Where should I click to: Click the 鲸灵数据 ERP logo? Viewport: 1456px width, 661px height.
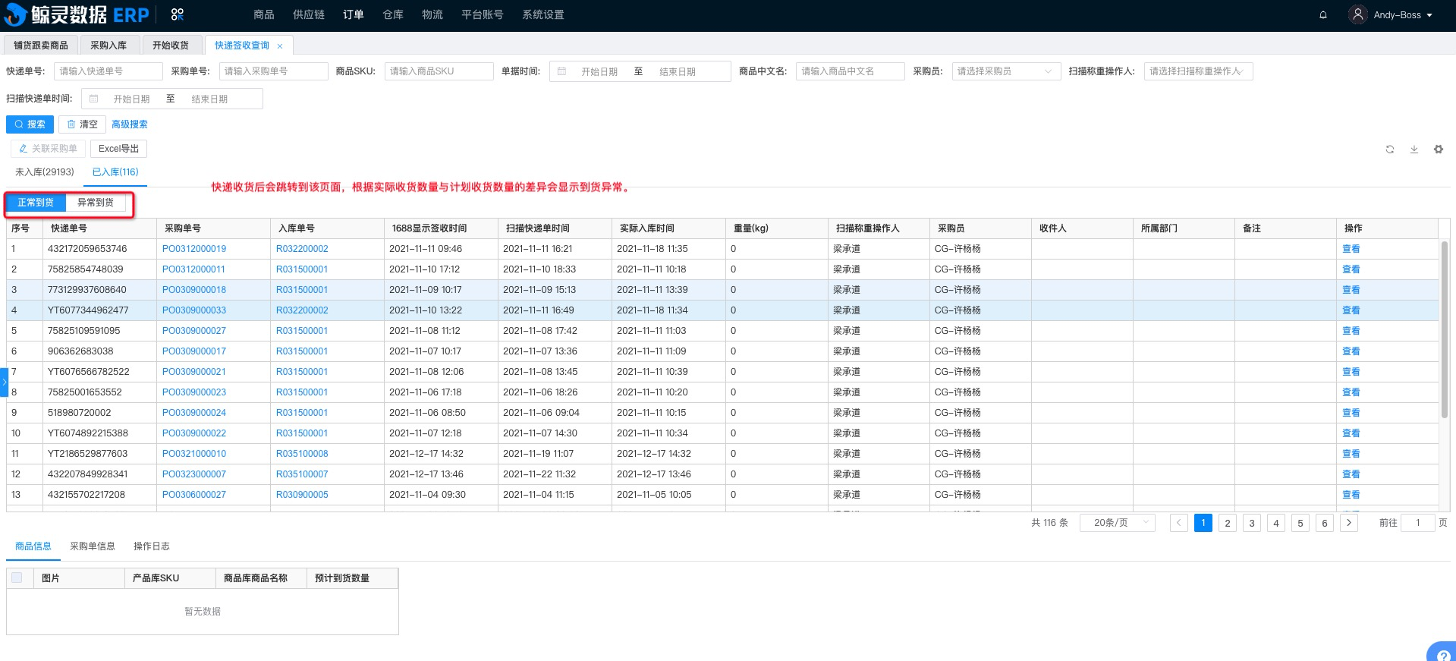click(77, 14)
